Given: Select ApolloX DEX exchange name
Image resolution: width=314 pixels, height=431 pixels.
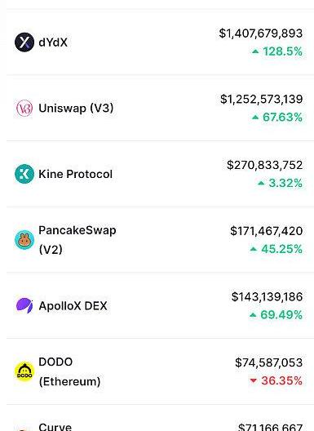Looking at the screenshot, I should pyautogui.click(x=73, y=305).
